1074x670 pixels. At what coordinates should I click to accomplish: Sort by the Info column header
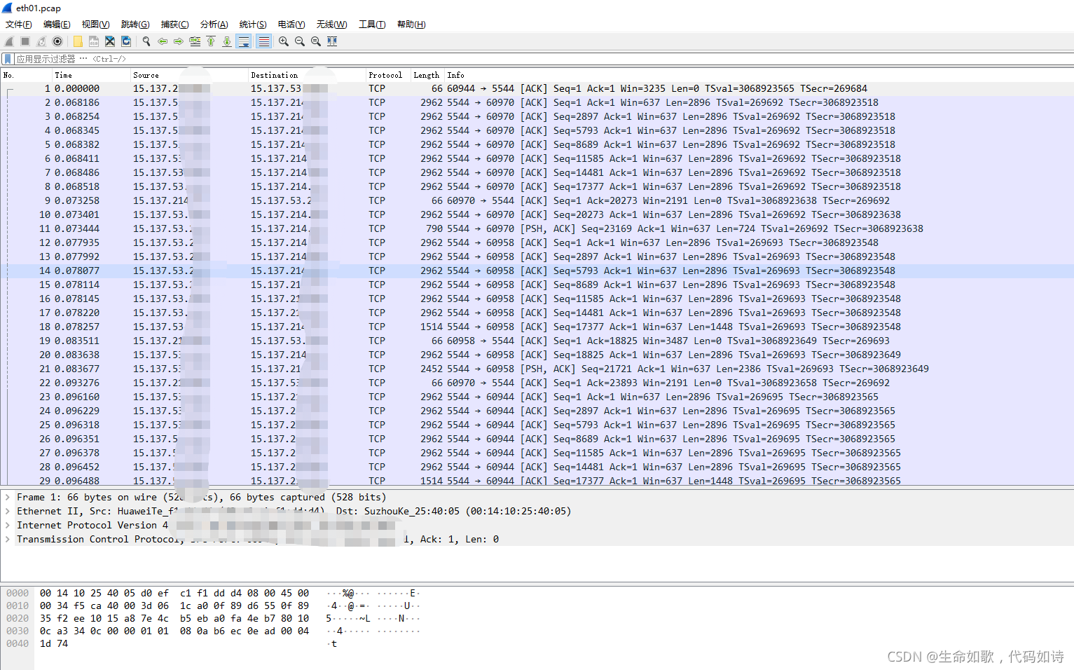point(759,75)
